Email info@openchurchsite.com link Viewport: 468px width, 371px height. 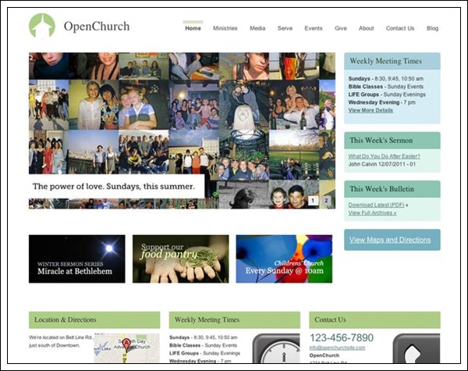coord(337,348)
